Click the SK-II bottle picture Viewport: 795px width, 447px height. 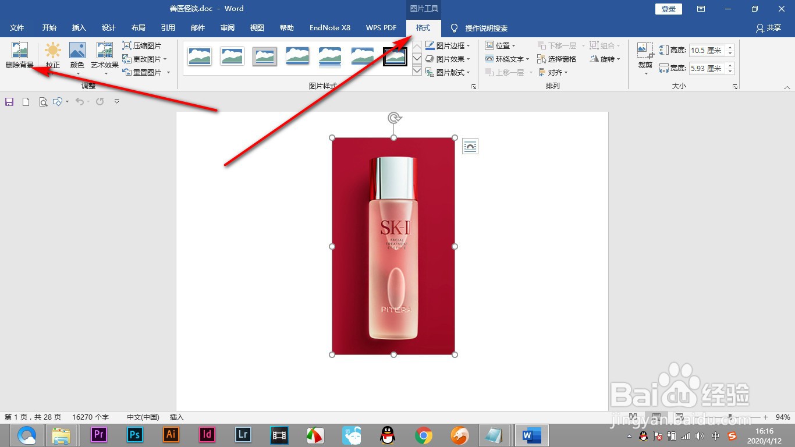[393, 246]
